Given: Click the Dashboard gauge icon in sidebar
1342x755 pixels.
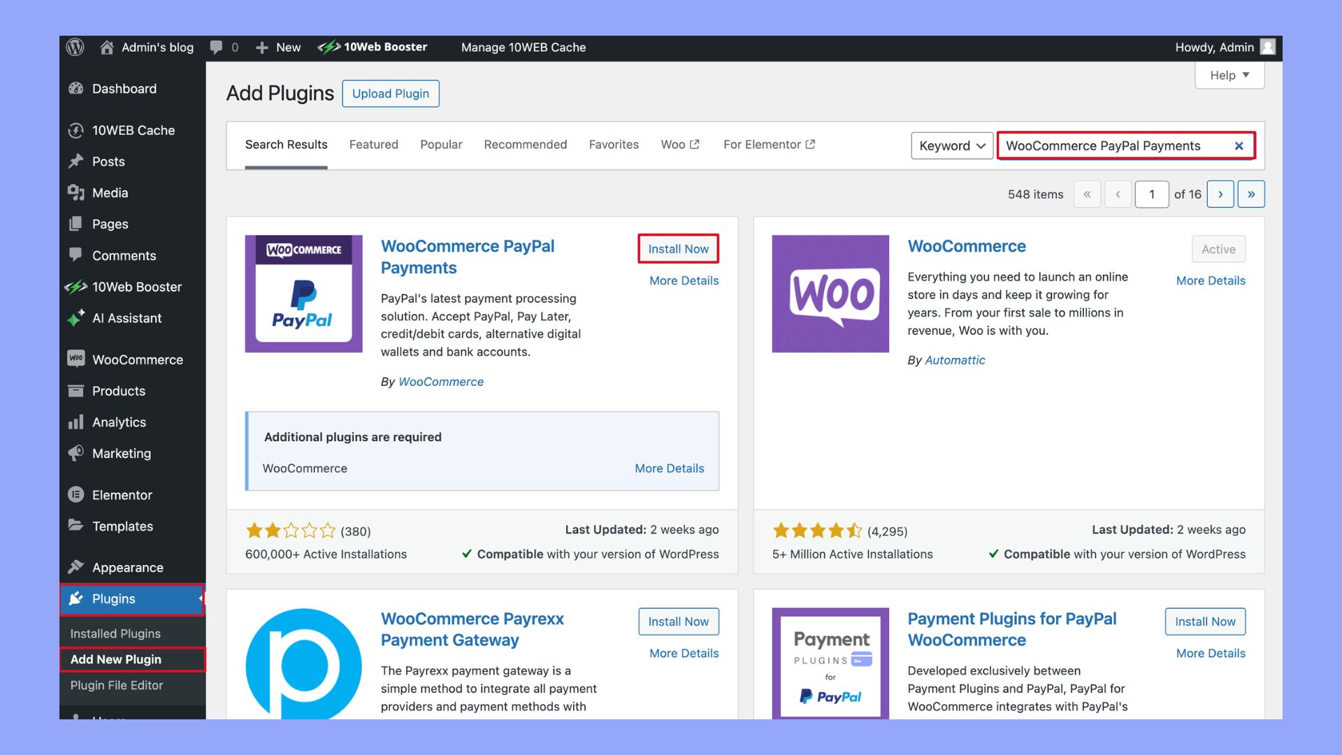Looking at the screenshot, I should click(x=76, y=89).
